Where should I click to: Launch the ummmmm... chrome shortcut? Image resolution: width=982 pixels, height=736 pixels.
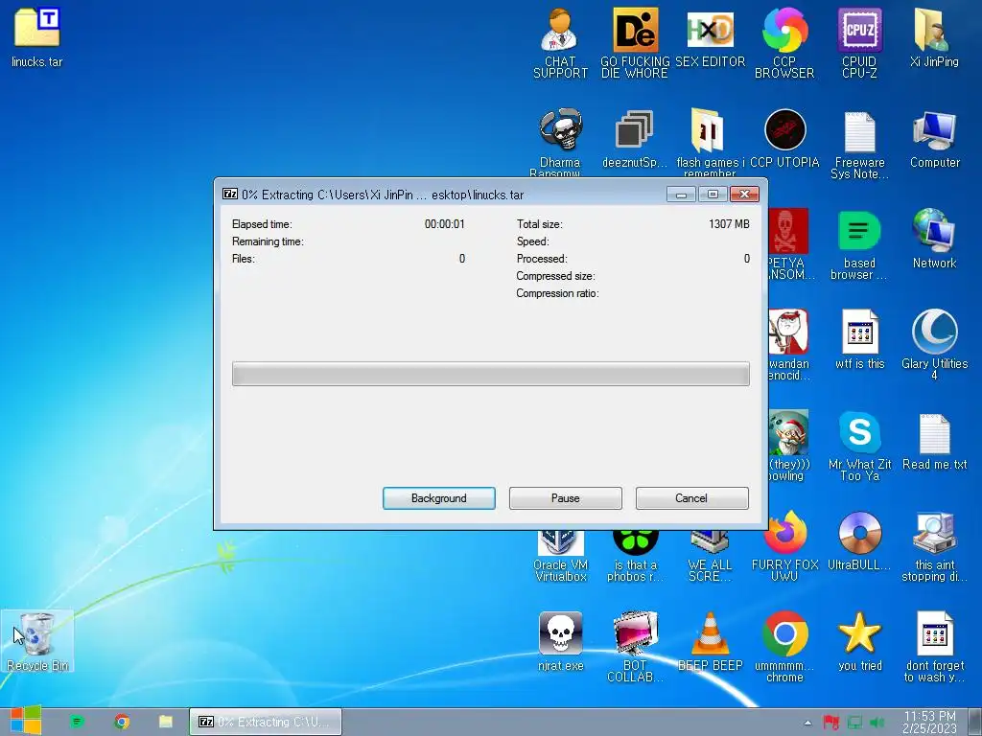point(784,647)
